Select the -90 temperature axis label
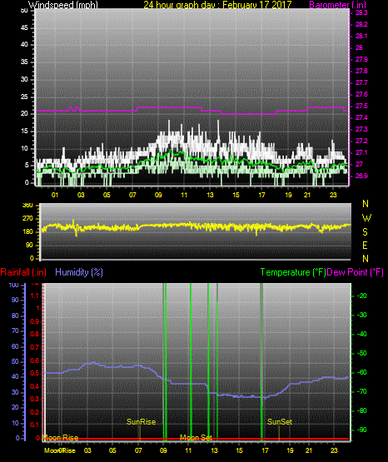The height and width of the screenshot is (462, 388). pyautogui.click(x=362, y=430)
